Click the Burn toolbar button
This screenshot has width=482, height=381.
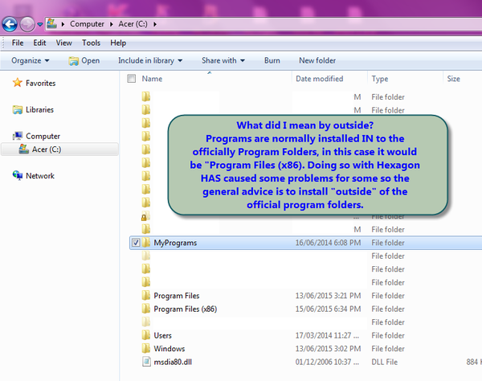coord(272,60)
